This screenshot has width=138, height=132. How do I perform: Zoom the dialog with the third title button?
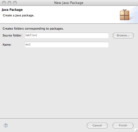15,3
